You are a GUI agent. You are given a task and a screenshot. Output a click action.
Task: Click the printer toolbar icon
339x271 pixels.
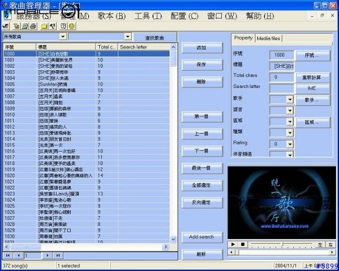pos(33,26)
